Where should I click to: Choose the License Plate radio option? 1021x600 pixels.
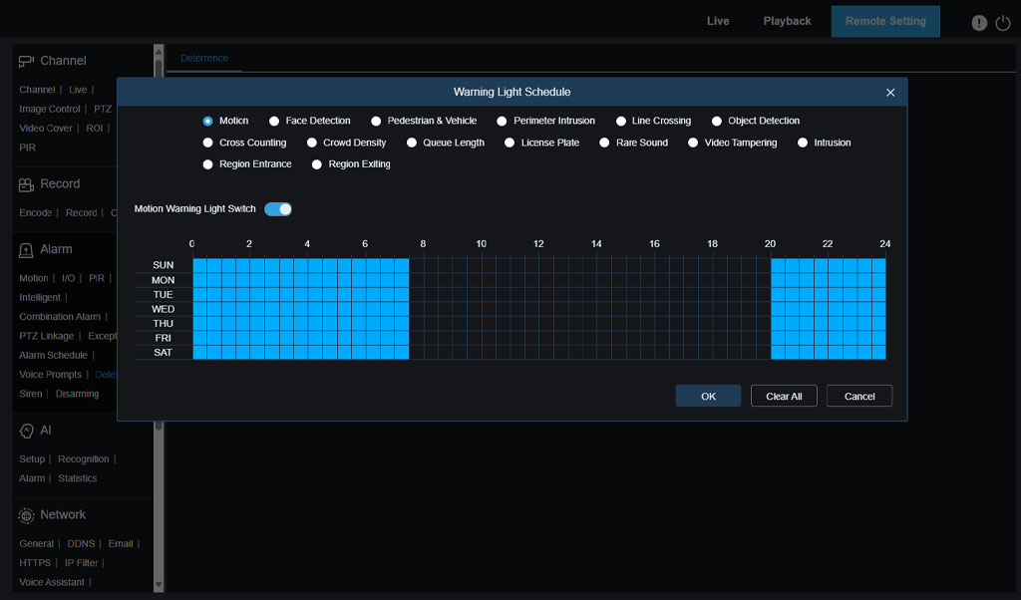click(x=510, y=144)
